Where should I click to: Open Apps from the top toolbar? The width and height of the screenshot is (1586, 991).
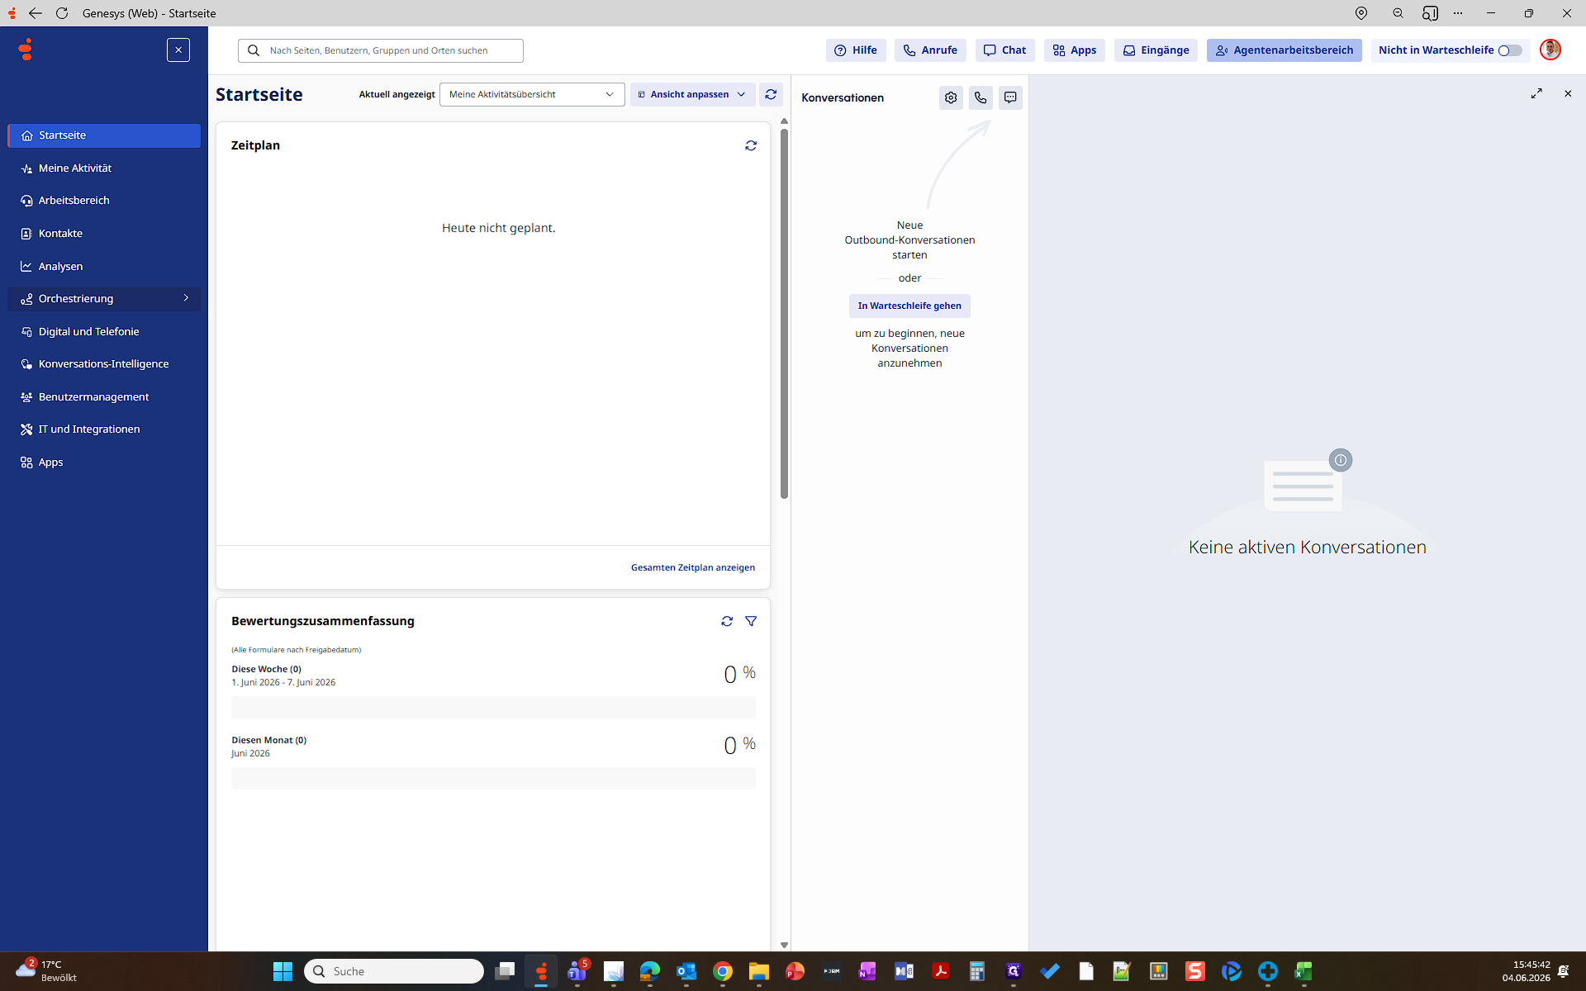pyautogui.click(x=1075, y=50)
